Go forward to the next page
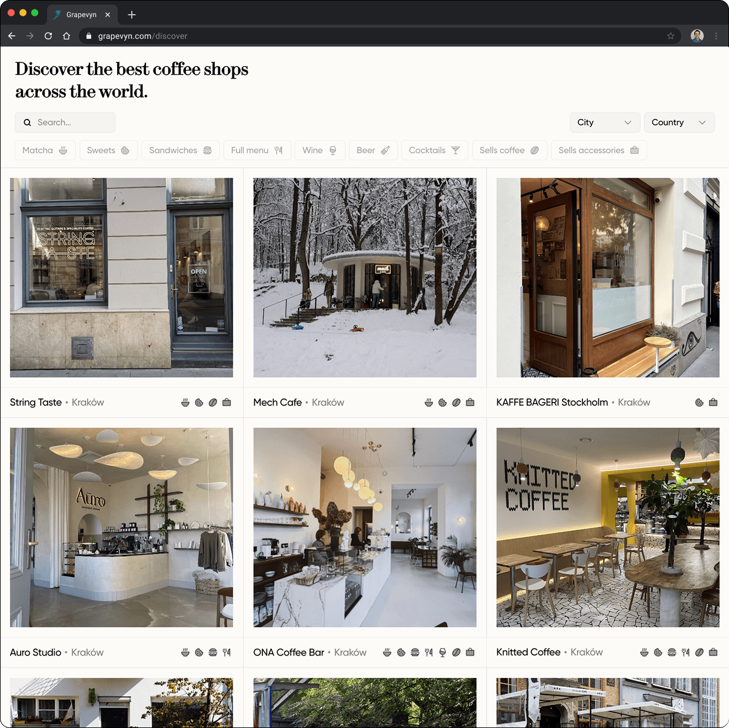The width and height of the screenshot is (729, 728). pos(30,36)
